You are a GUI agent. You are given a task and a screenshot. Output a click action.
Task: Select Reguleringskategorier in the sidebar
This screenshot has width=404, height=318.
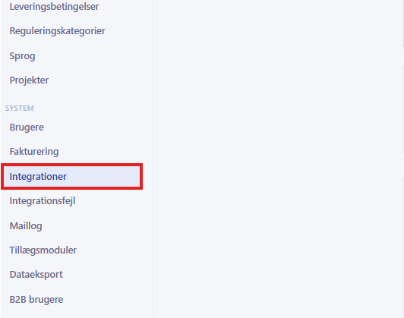(57, 31)
